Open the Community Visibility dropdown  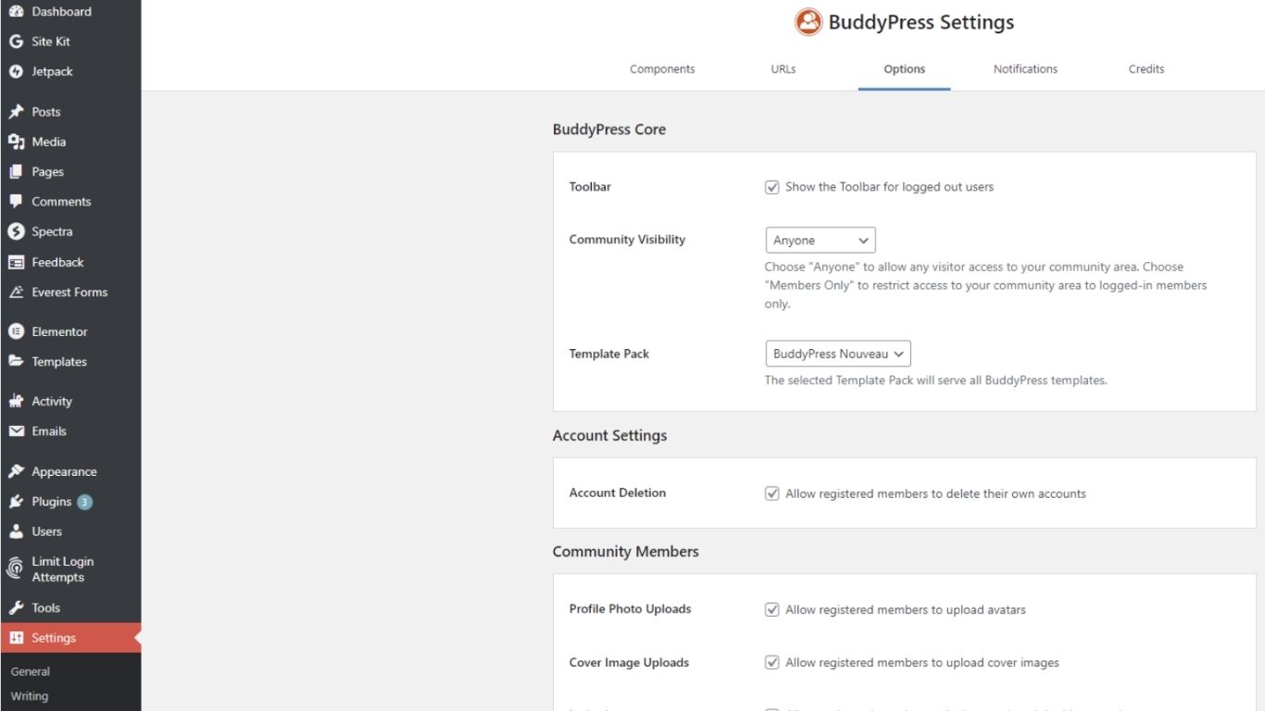coord(820,241)
